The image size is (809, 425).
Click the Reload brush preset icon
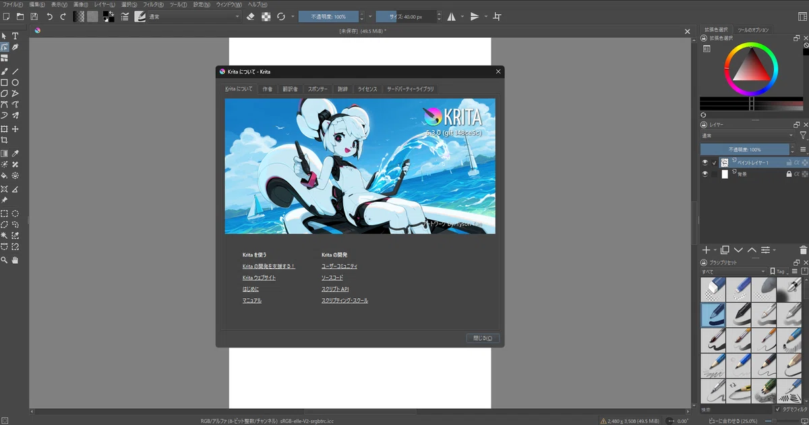(280, 16)
